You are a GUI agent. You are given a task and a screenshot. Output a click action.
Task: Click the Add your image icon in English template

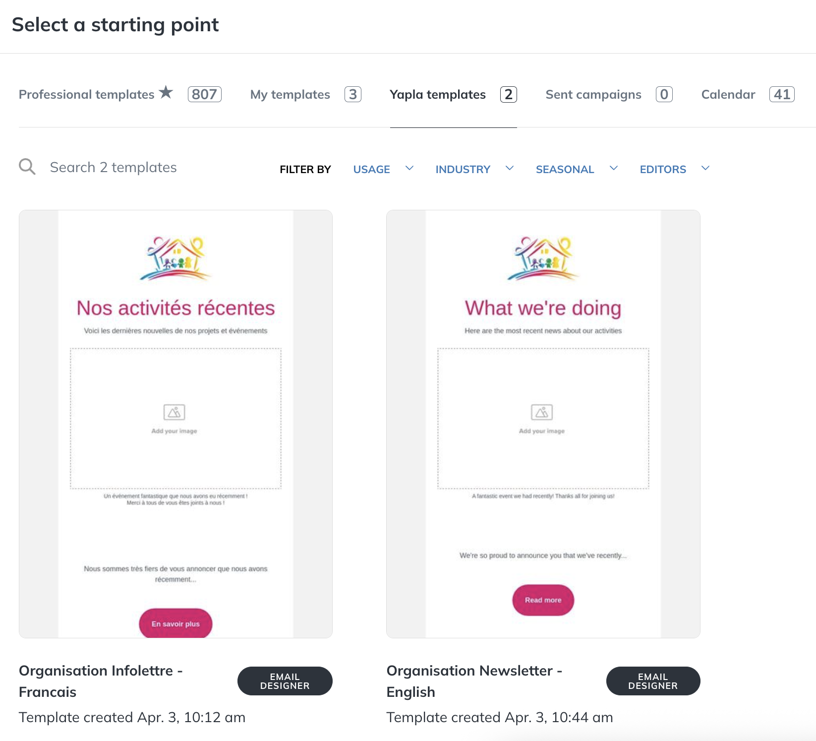(x=542, y=412)
